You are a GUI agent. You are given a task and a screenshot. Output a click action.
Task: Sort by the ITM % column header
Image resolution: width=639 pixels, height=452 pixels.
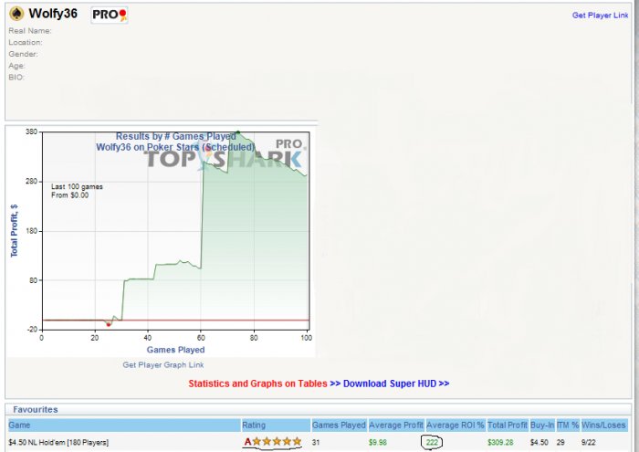pyautogui.click(x=568, y=426)
